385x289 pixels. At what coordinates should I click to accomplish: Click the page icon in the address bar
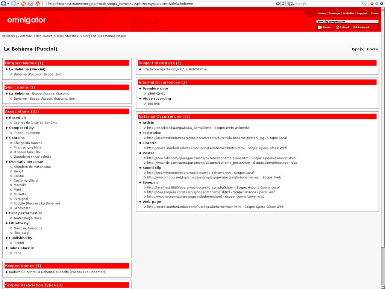point(45,4)
